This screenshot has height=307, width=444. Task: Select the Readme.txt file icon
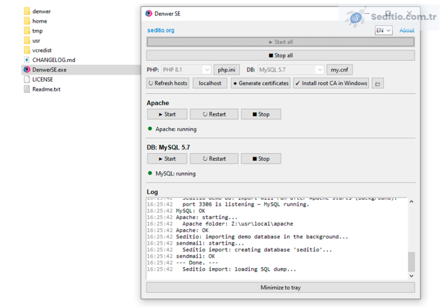[27, 89]
